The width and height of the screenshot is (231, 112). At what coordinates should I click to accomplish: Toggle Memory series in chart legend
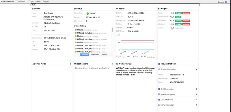click(x=134, y=57)
